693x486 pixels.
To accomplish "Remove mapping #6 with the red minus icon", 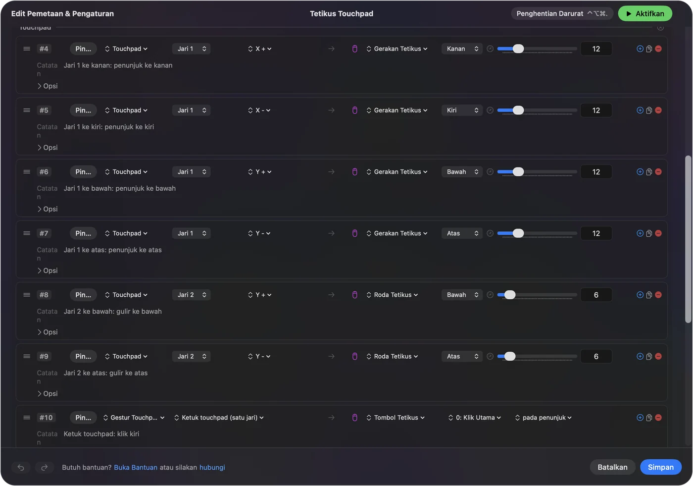I will click(658, 172).
